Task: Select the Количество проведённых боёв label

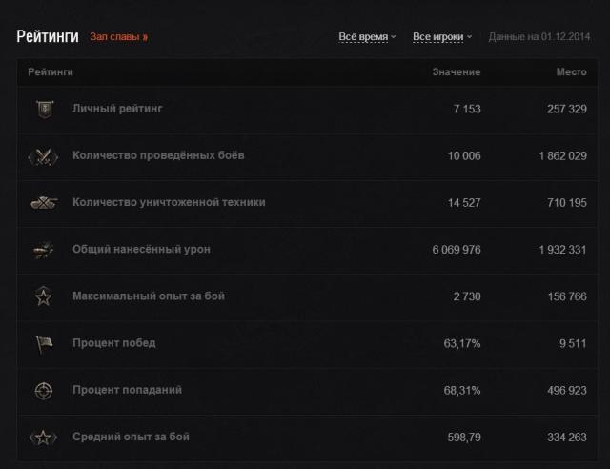Action: (158, 155)
